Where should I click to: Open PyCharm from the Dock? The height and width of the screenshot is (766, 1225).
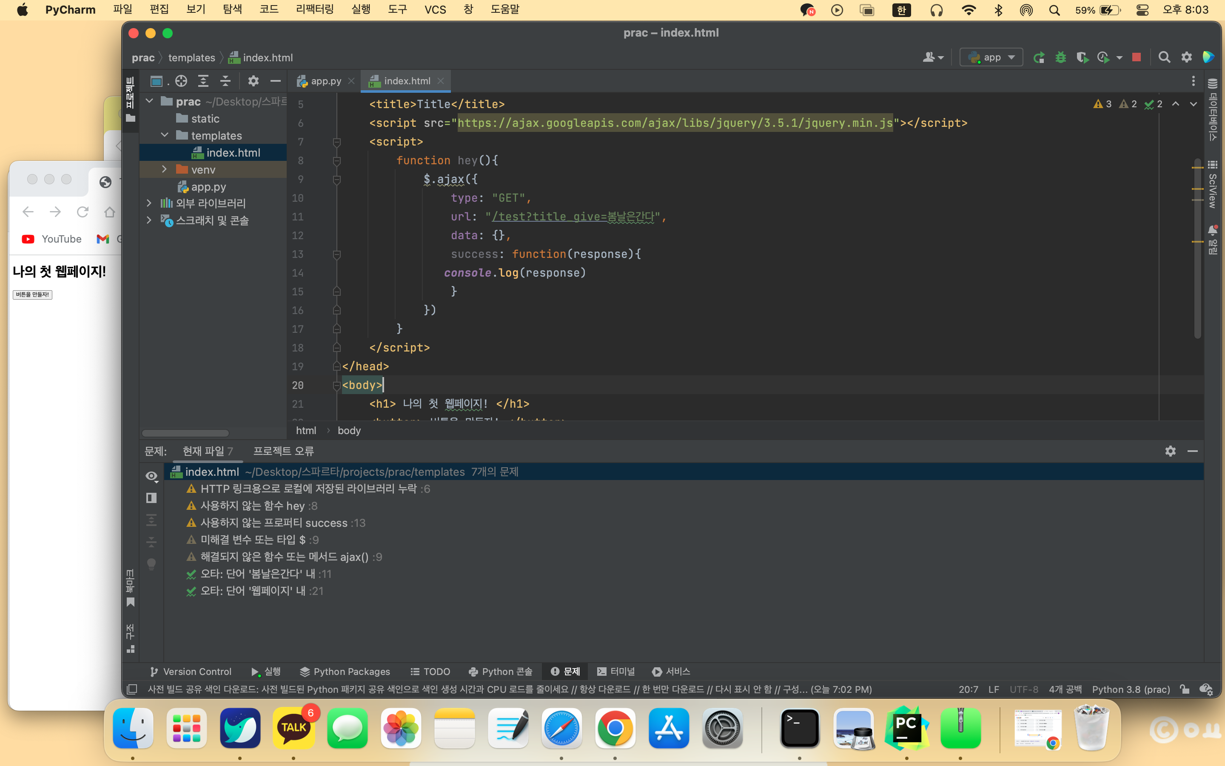906,728
